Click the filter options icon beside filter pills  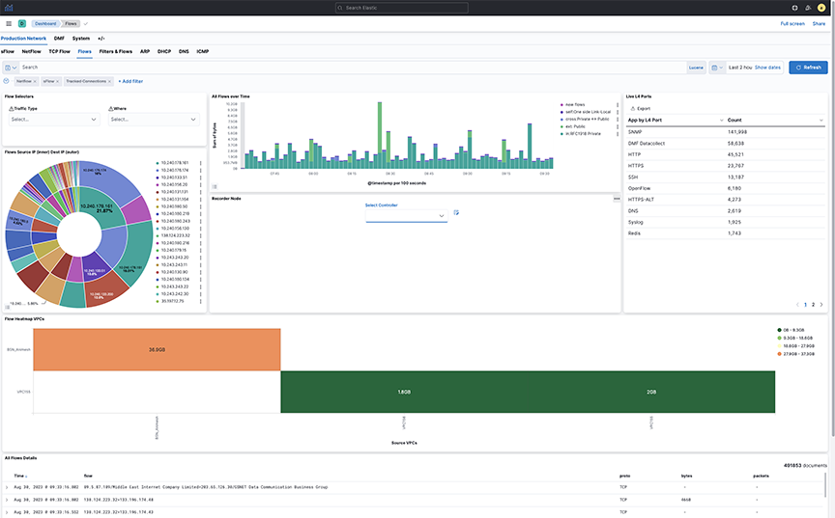(x=6, y=81)
